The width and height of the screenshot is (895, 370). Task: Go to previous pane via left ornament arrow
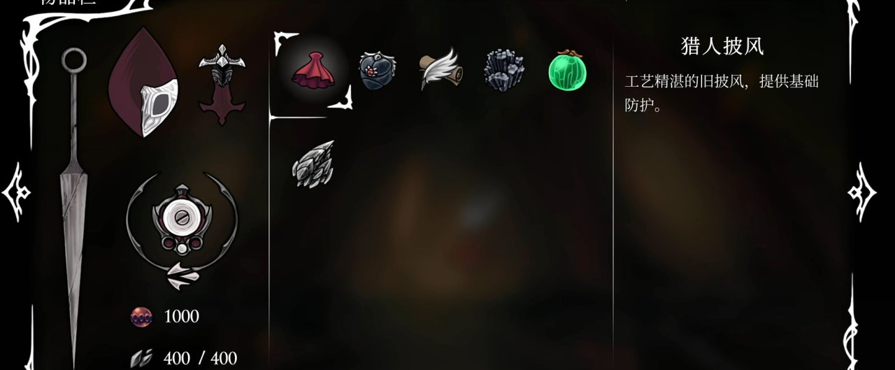(15, 192)
